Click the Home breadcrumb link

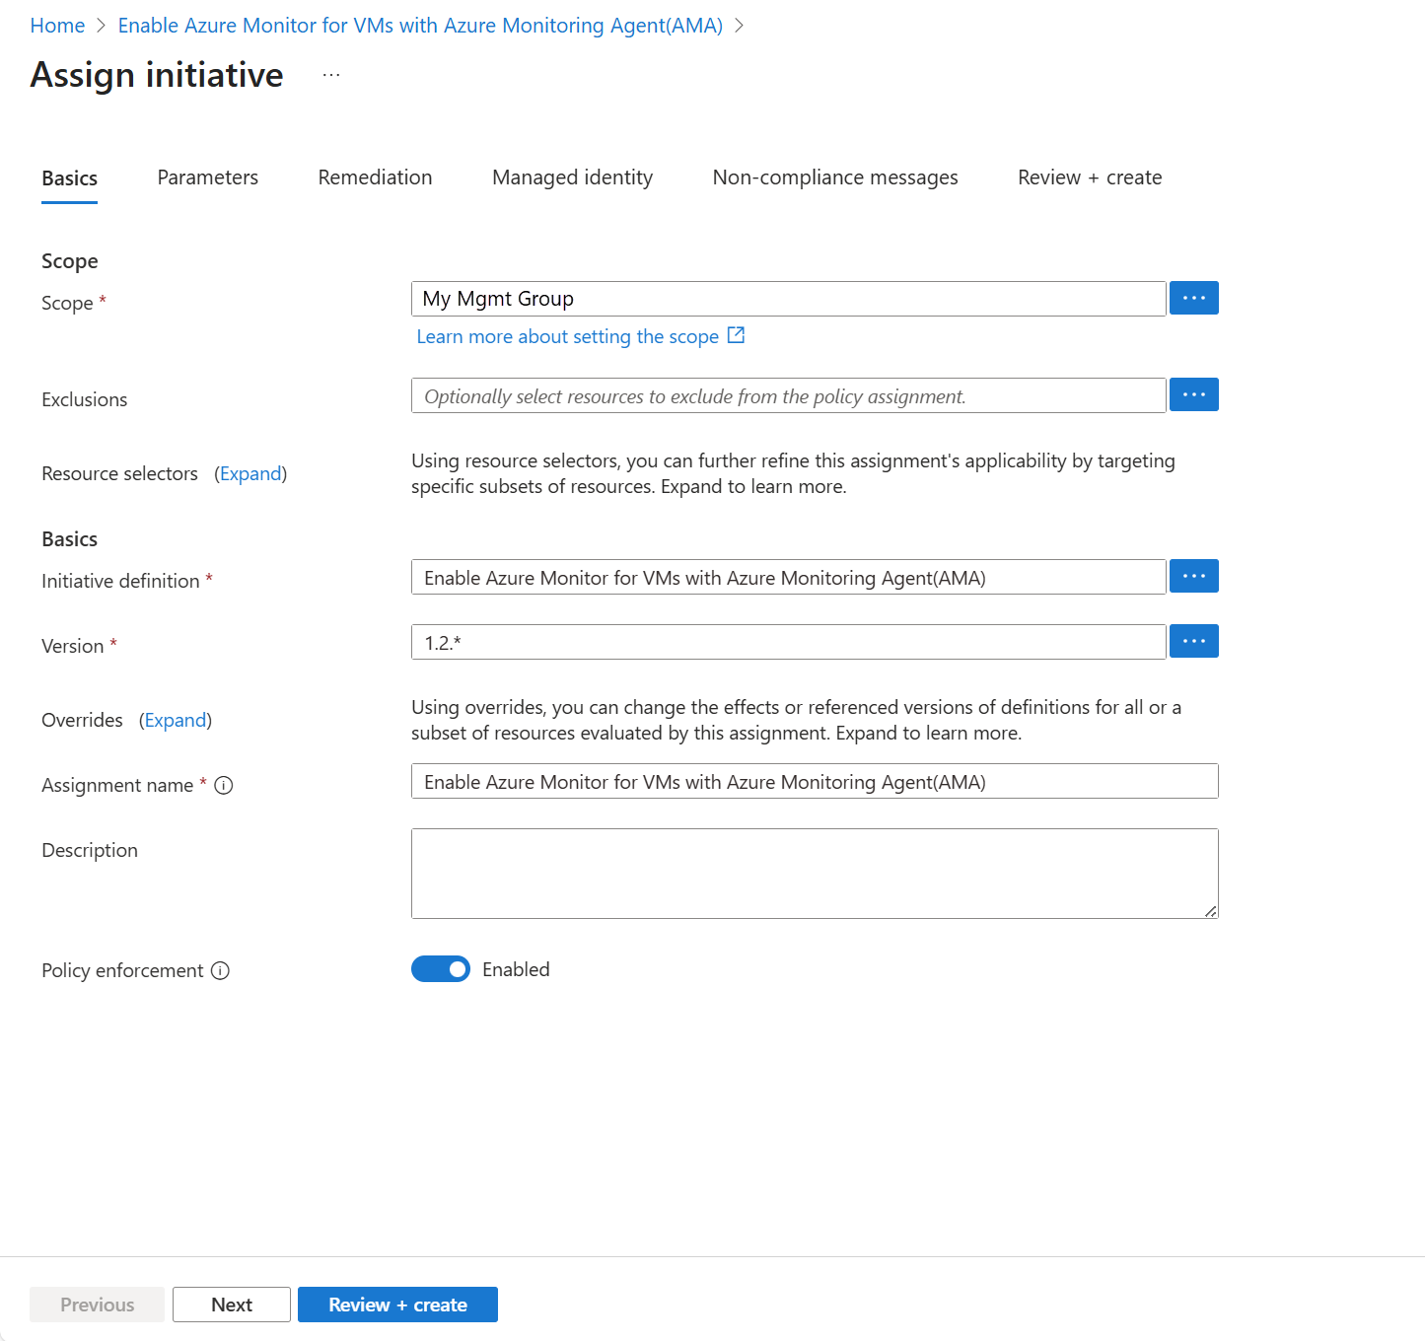coord(57,26)
